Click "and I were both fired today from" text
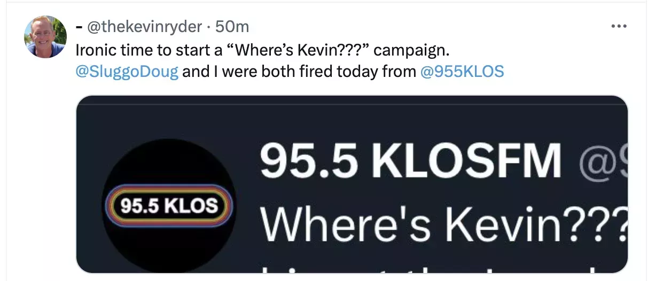Screen dimensions: 655x281 (x=299, y=71)
